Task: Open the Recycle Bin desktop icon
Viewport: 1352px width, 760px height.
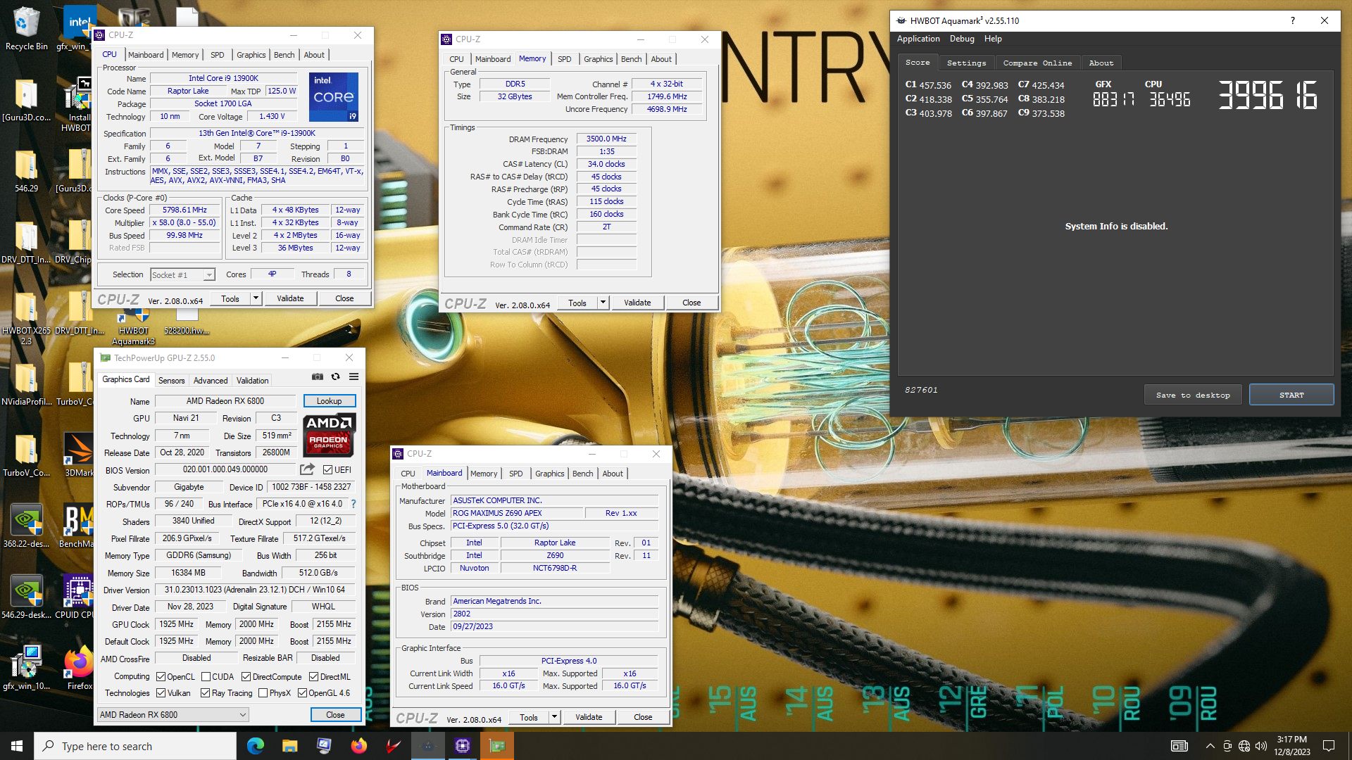Action: (x=26, y=29)
